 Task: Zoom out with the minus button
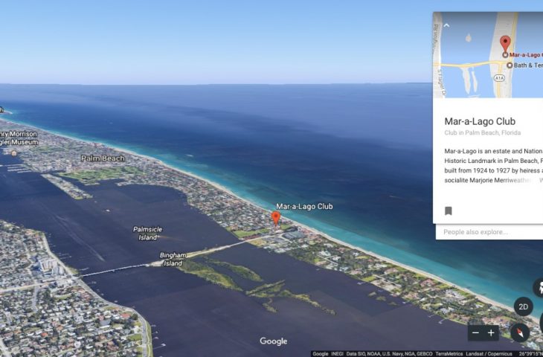click(x=475, y=332)
